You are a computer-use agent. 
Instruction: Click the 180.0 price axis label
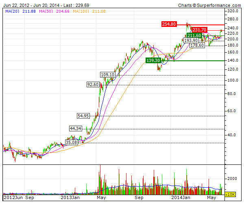pyautogui.click(x=233, y=45)
